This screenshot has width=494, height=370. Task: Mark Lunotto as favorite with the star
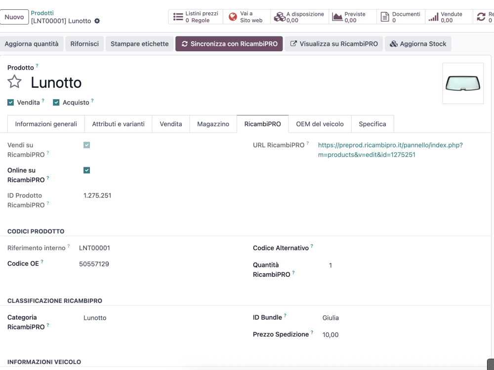(14, 82)
